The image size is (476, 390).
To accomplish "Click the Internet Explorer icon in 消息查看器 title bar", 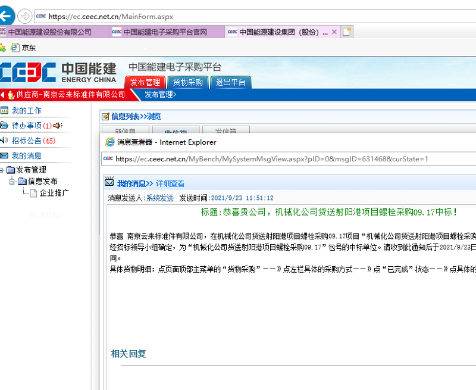I will click(x=109, y=141).
